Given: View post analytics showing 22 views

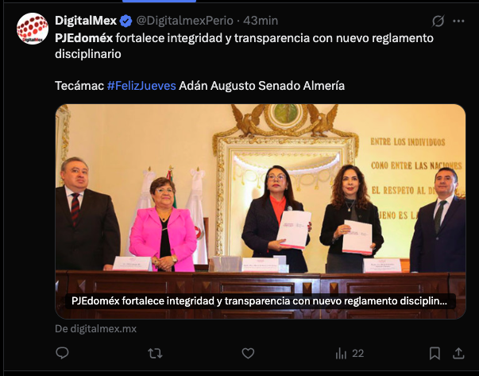Looking at the screenshot, I should (350, 354).
